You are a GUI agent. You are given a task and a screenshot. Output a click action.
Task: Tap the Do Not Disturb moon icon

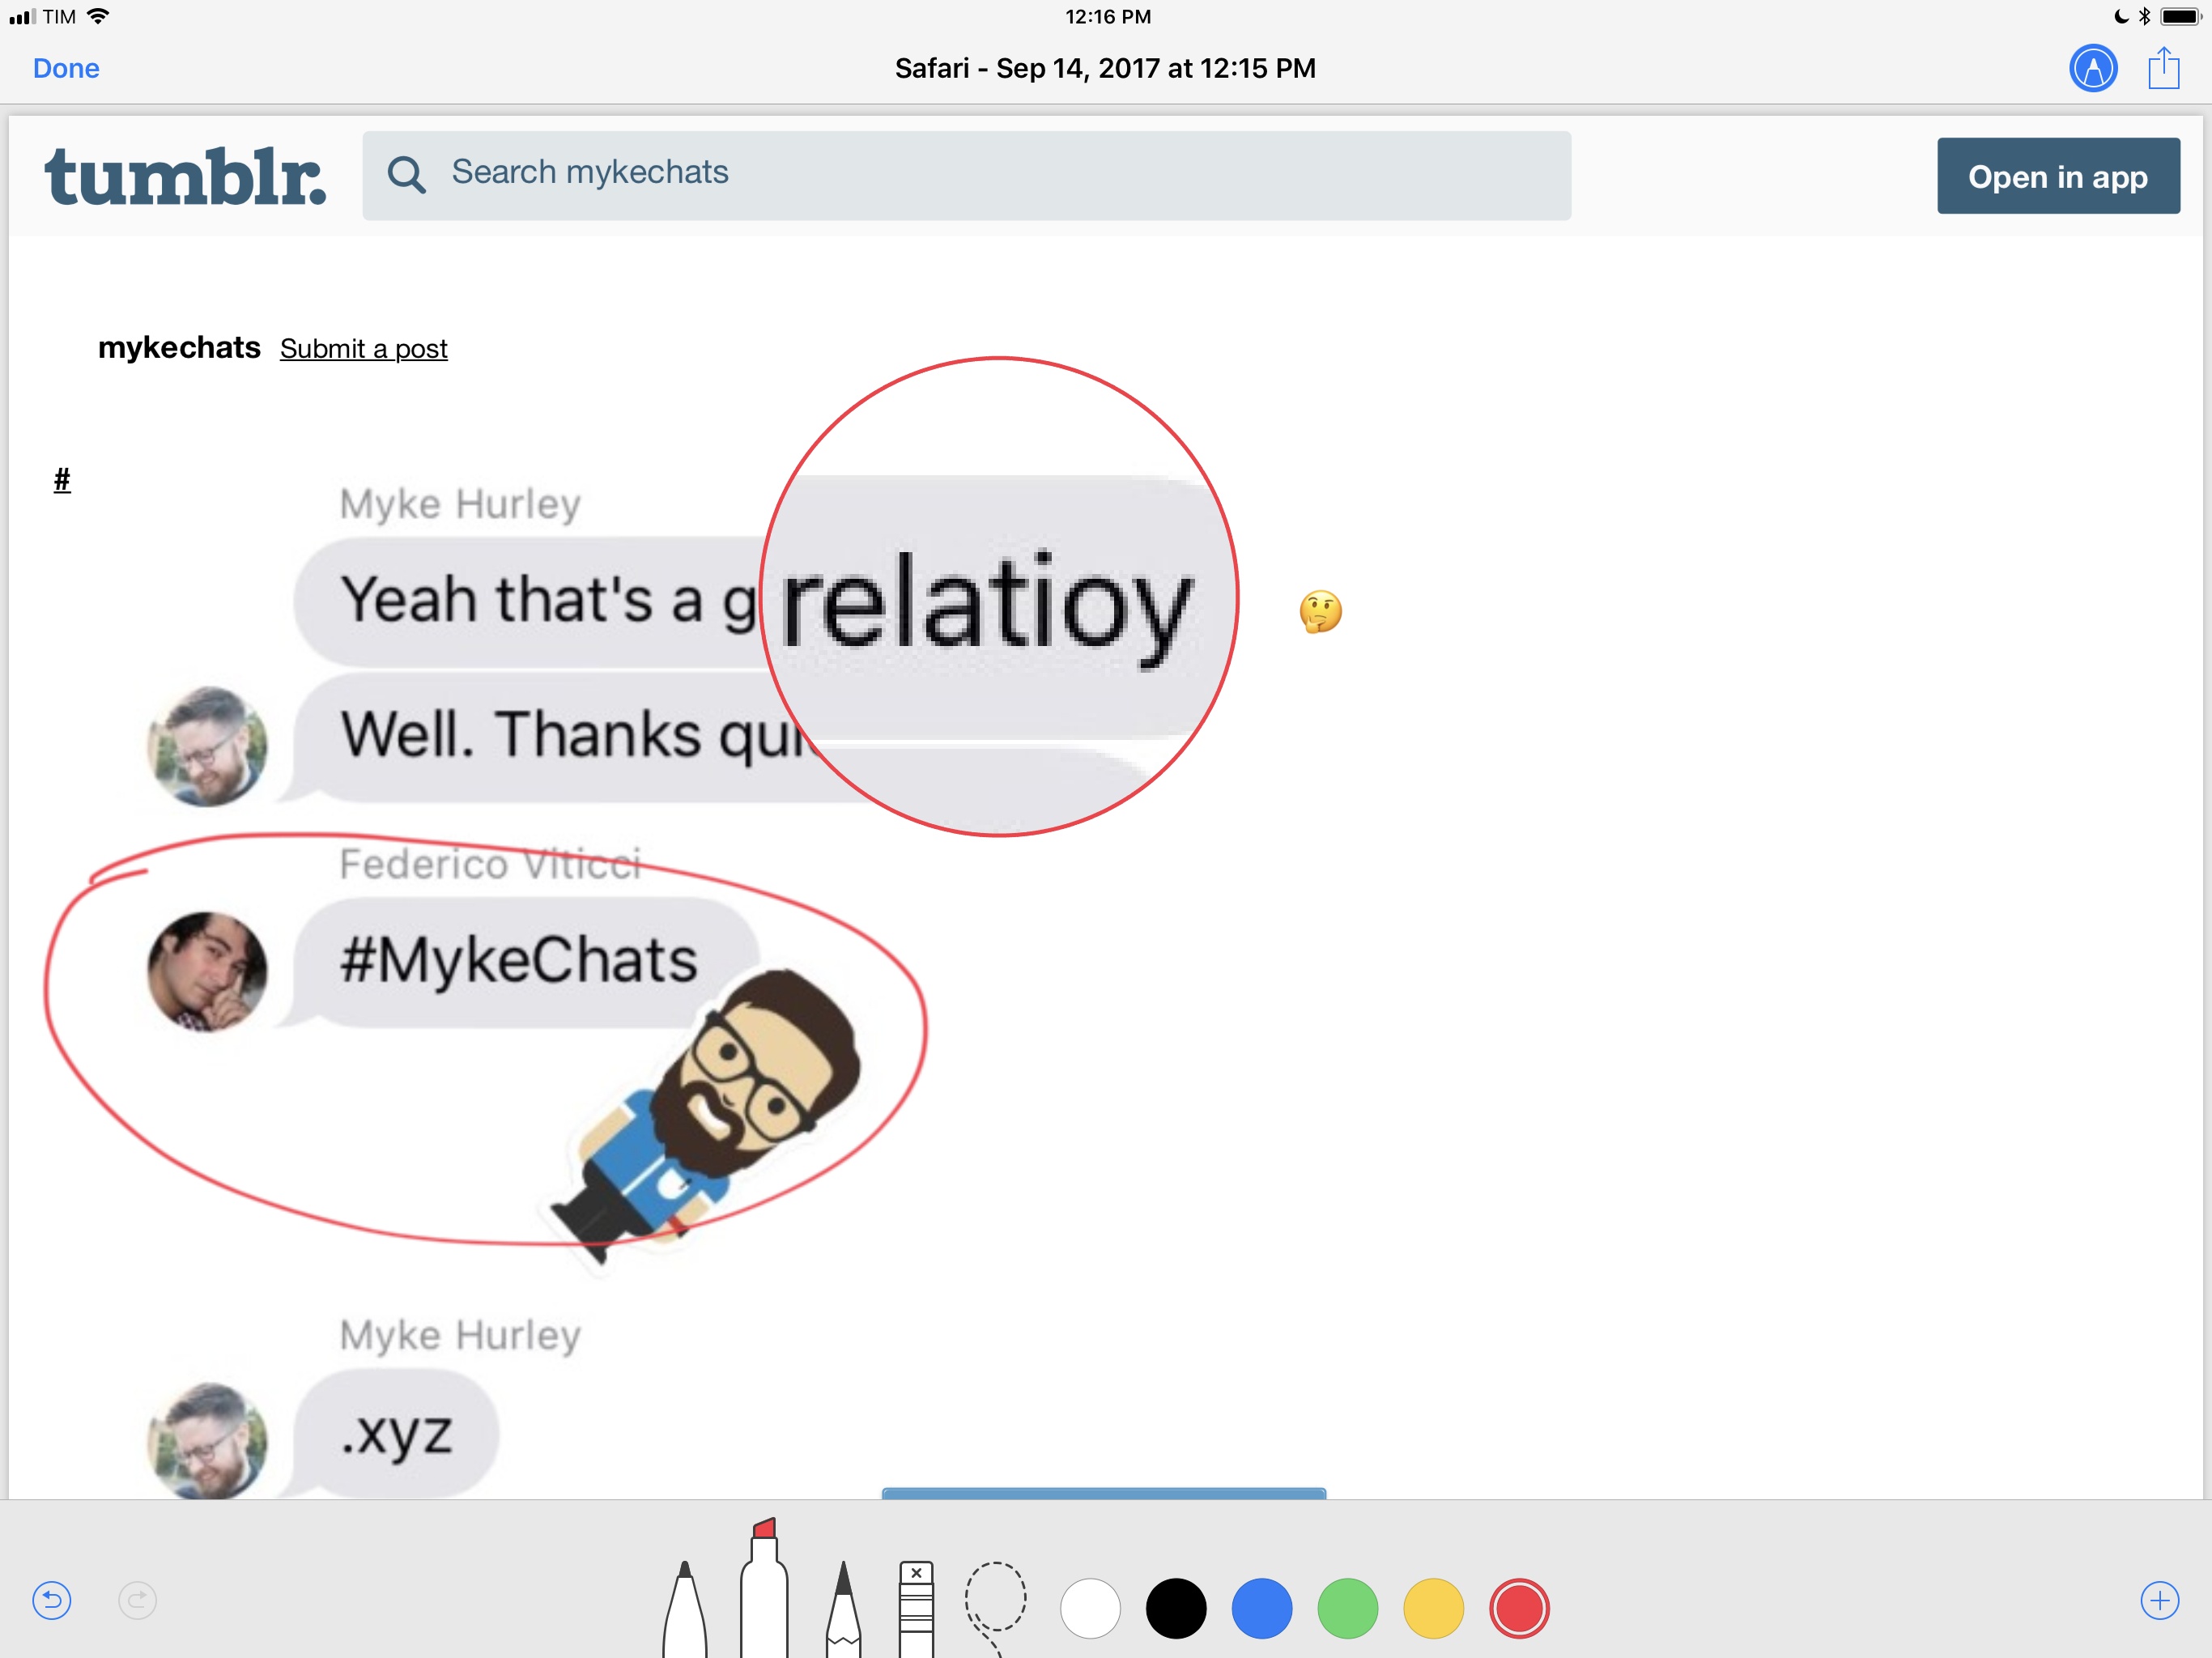(2121, 16)
